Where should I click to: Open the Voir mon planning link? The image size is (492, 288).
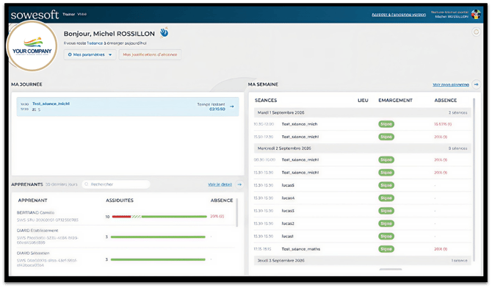click(451, 84)
